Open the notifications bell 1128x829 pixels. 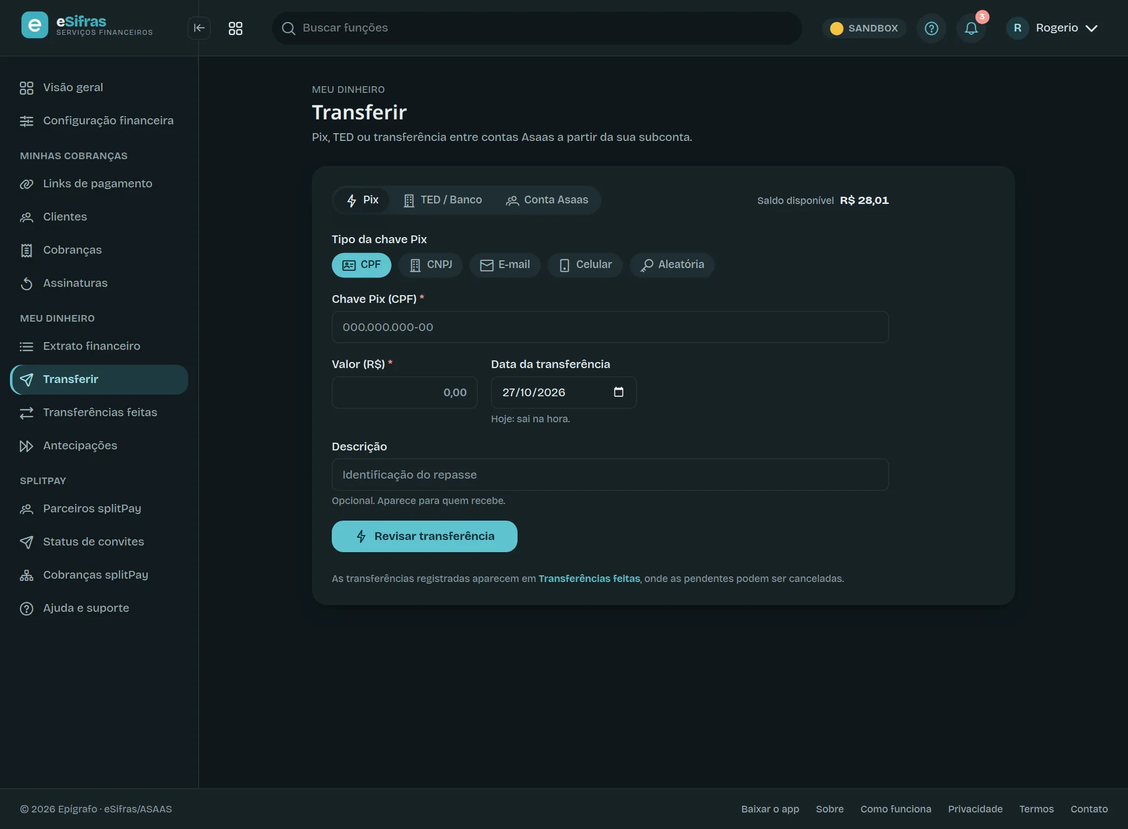[x=972, y=28]
